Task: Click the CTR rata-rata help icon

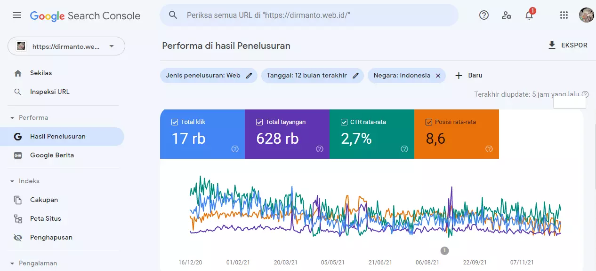Action: pyautogui.click(x=404, y=149)
